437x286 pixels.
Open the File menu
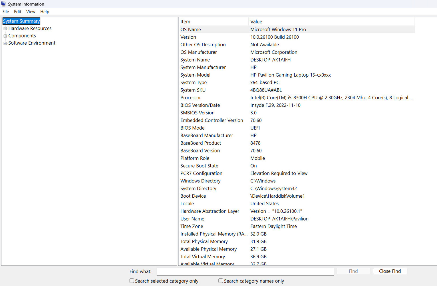coord(6,12)
